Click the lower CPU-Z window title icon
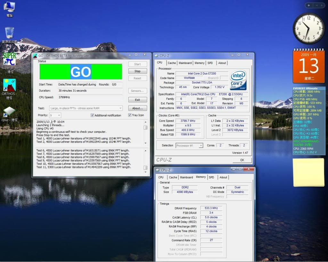The height and width of the screenshot is (262, 328). click(x=158, y=170)
